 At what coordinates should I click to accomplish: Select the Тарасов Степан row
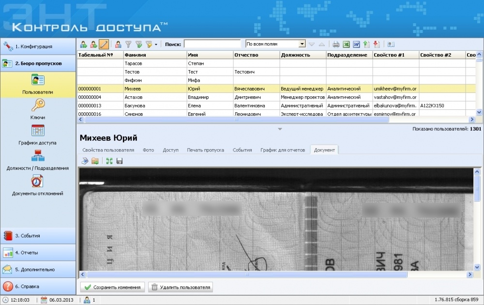coord(276,63)
